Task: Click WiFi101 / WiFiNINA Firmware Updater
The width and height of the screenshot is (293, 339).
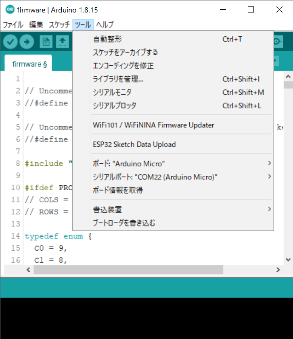Action: pyautogui.click(x=153, y=125)
